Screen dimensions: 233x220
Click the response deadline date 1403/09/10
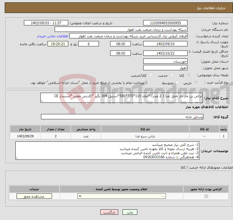pyautogui.click(x=165, y=44)
